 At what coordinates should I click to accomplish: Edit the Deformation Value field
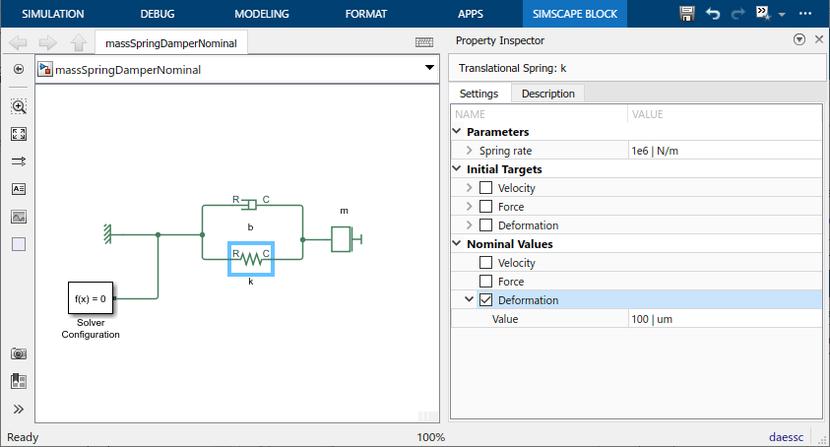[x=724, y=319]
